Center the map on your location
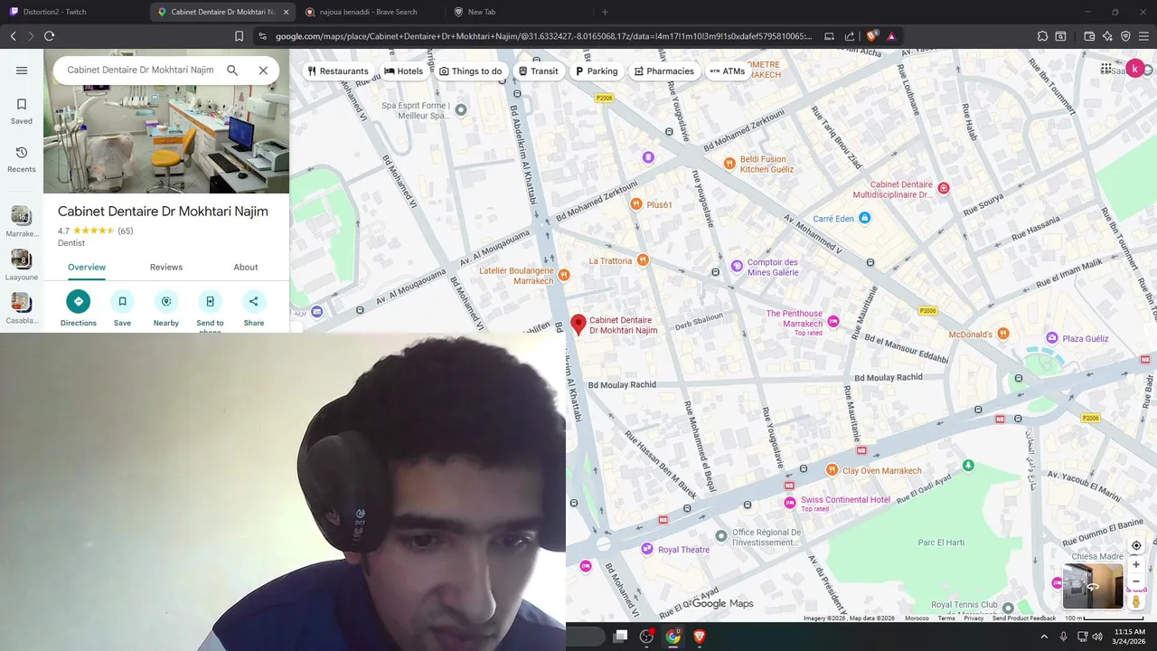 (1136, 545)
